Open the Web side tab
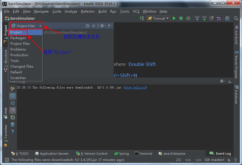The width and height of the screenshot is (242, 165). (5, 113)
